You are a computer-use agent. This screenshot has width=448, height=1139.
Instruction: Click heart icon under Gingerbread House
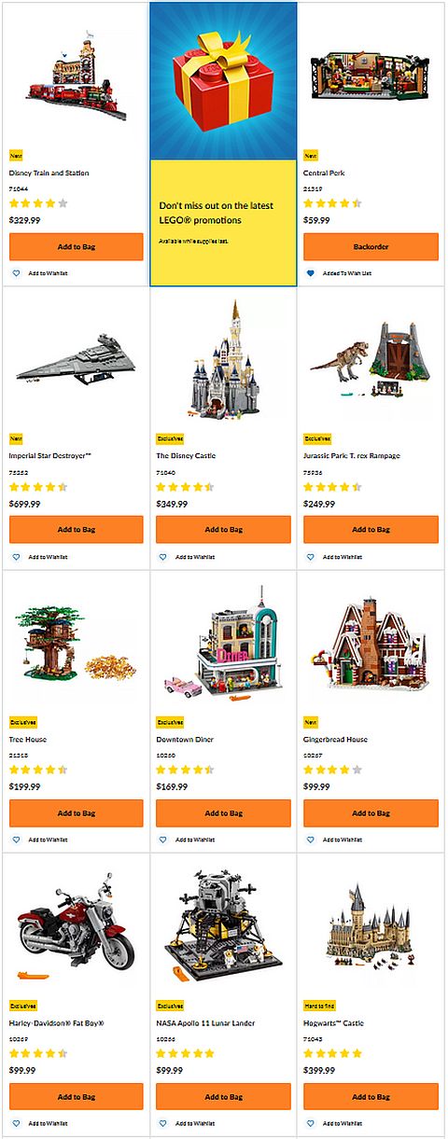(311, 840)
